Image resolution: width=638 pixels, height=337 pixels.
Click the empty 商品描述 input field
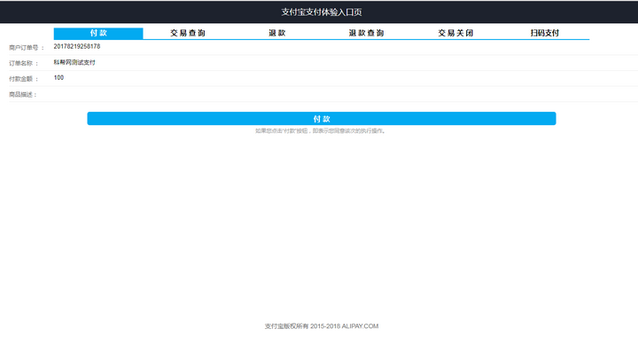click(346, 94)
